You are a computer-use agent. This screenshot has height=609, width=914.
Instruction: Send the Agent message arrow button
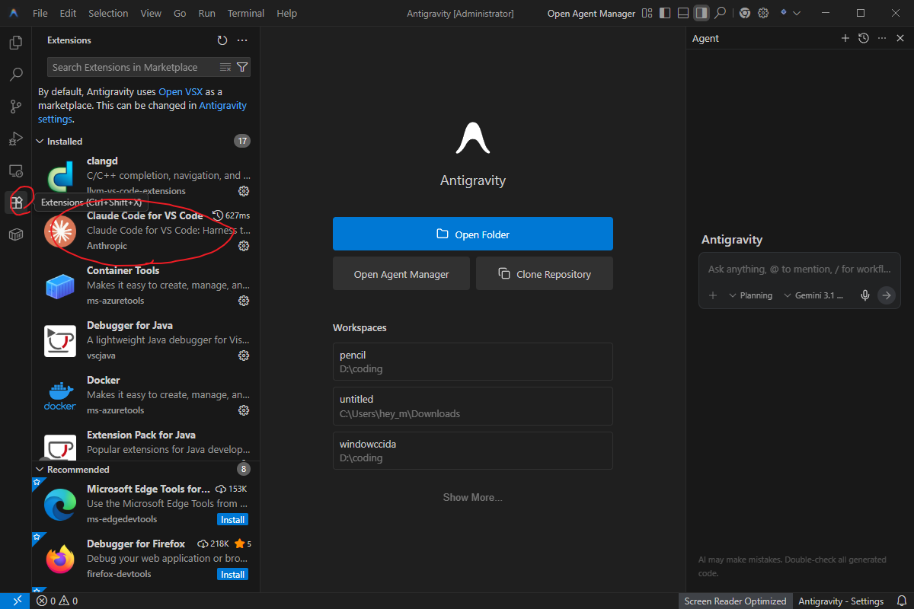tap(887, 295)
